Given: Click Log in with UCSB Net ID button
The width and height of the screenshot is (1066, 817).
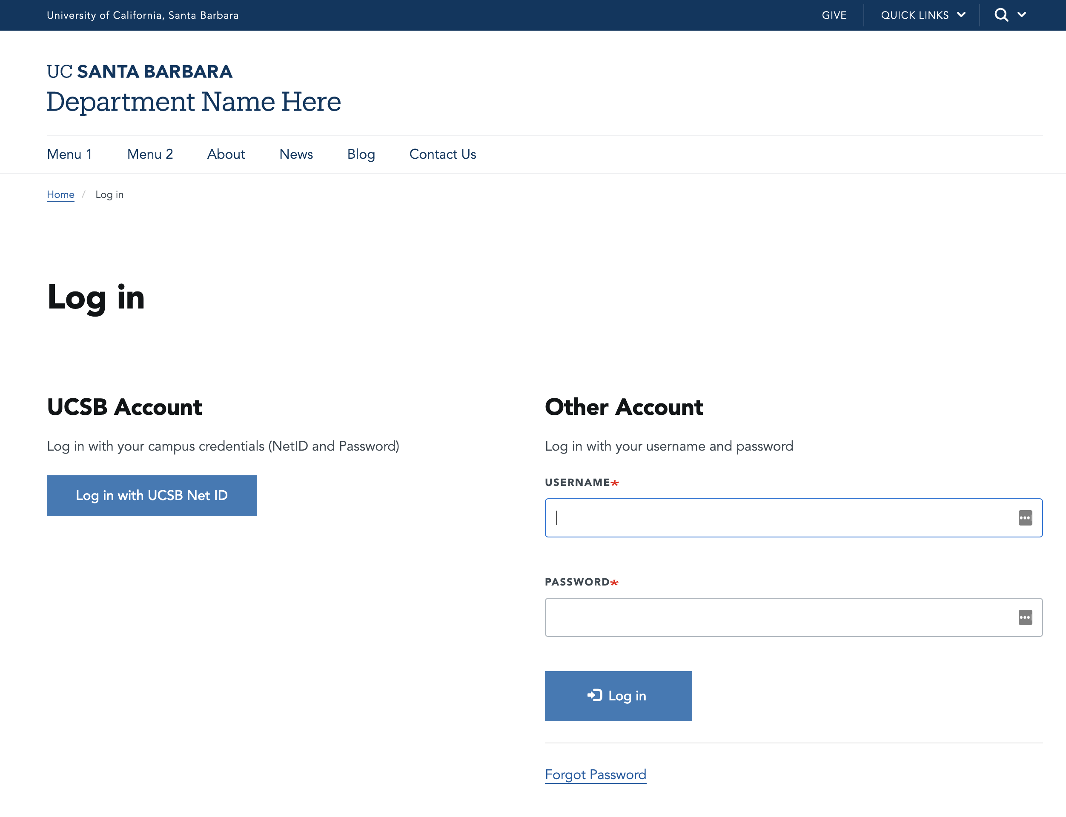Looking at the screenshot, I should (x=152, y=496).
